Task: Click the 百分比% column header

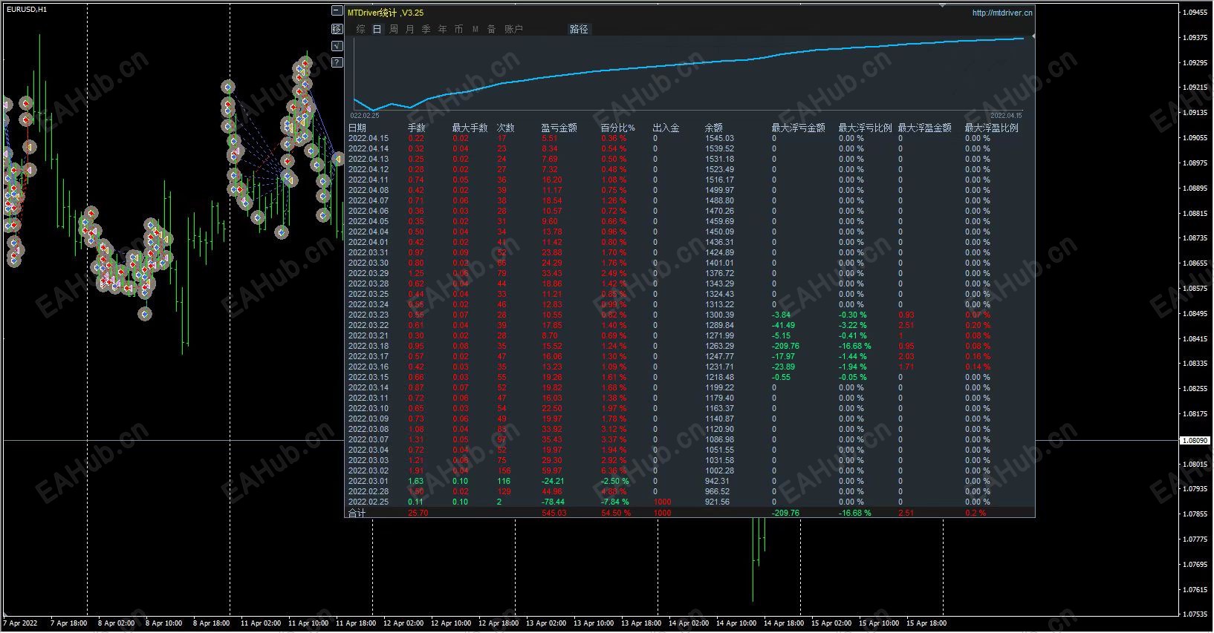Action: coord(618,128)
